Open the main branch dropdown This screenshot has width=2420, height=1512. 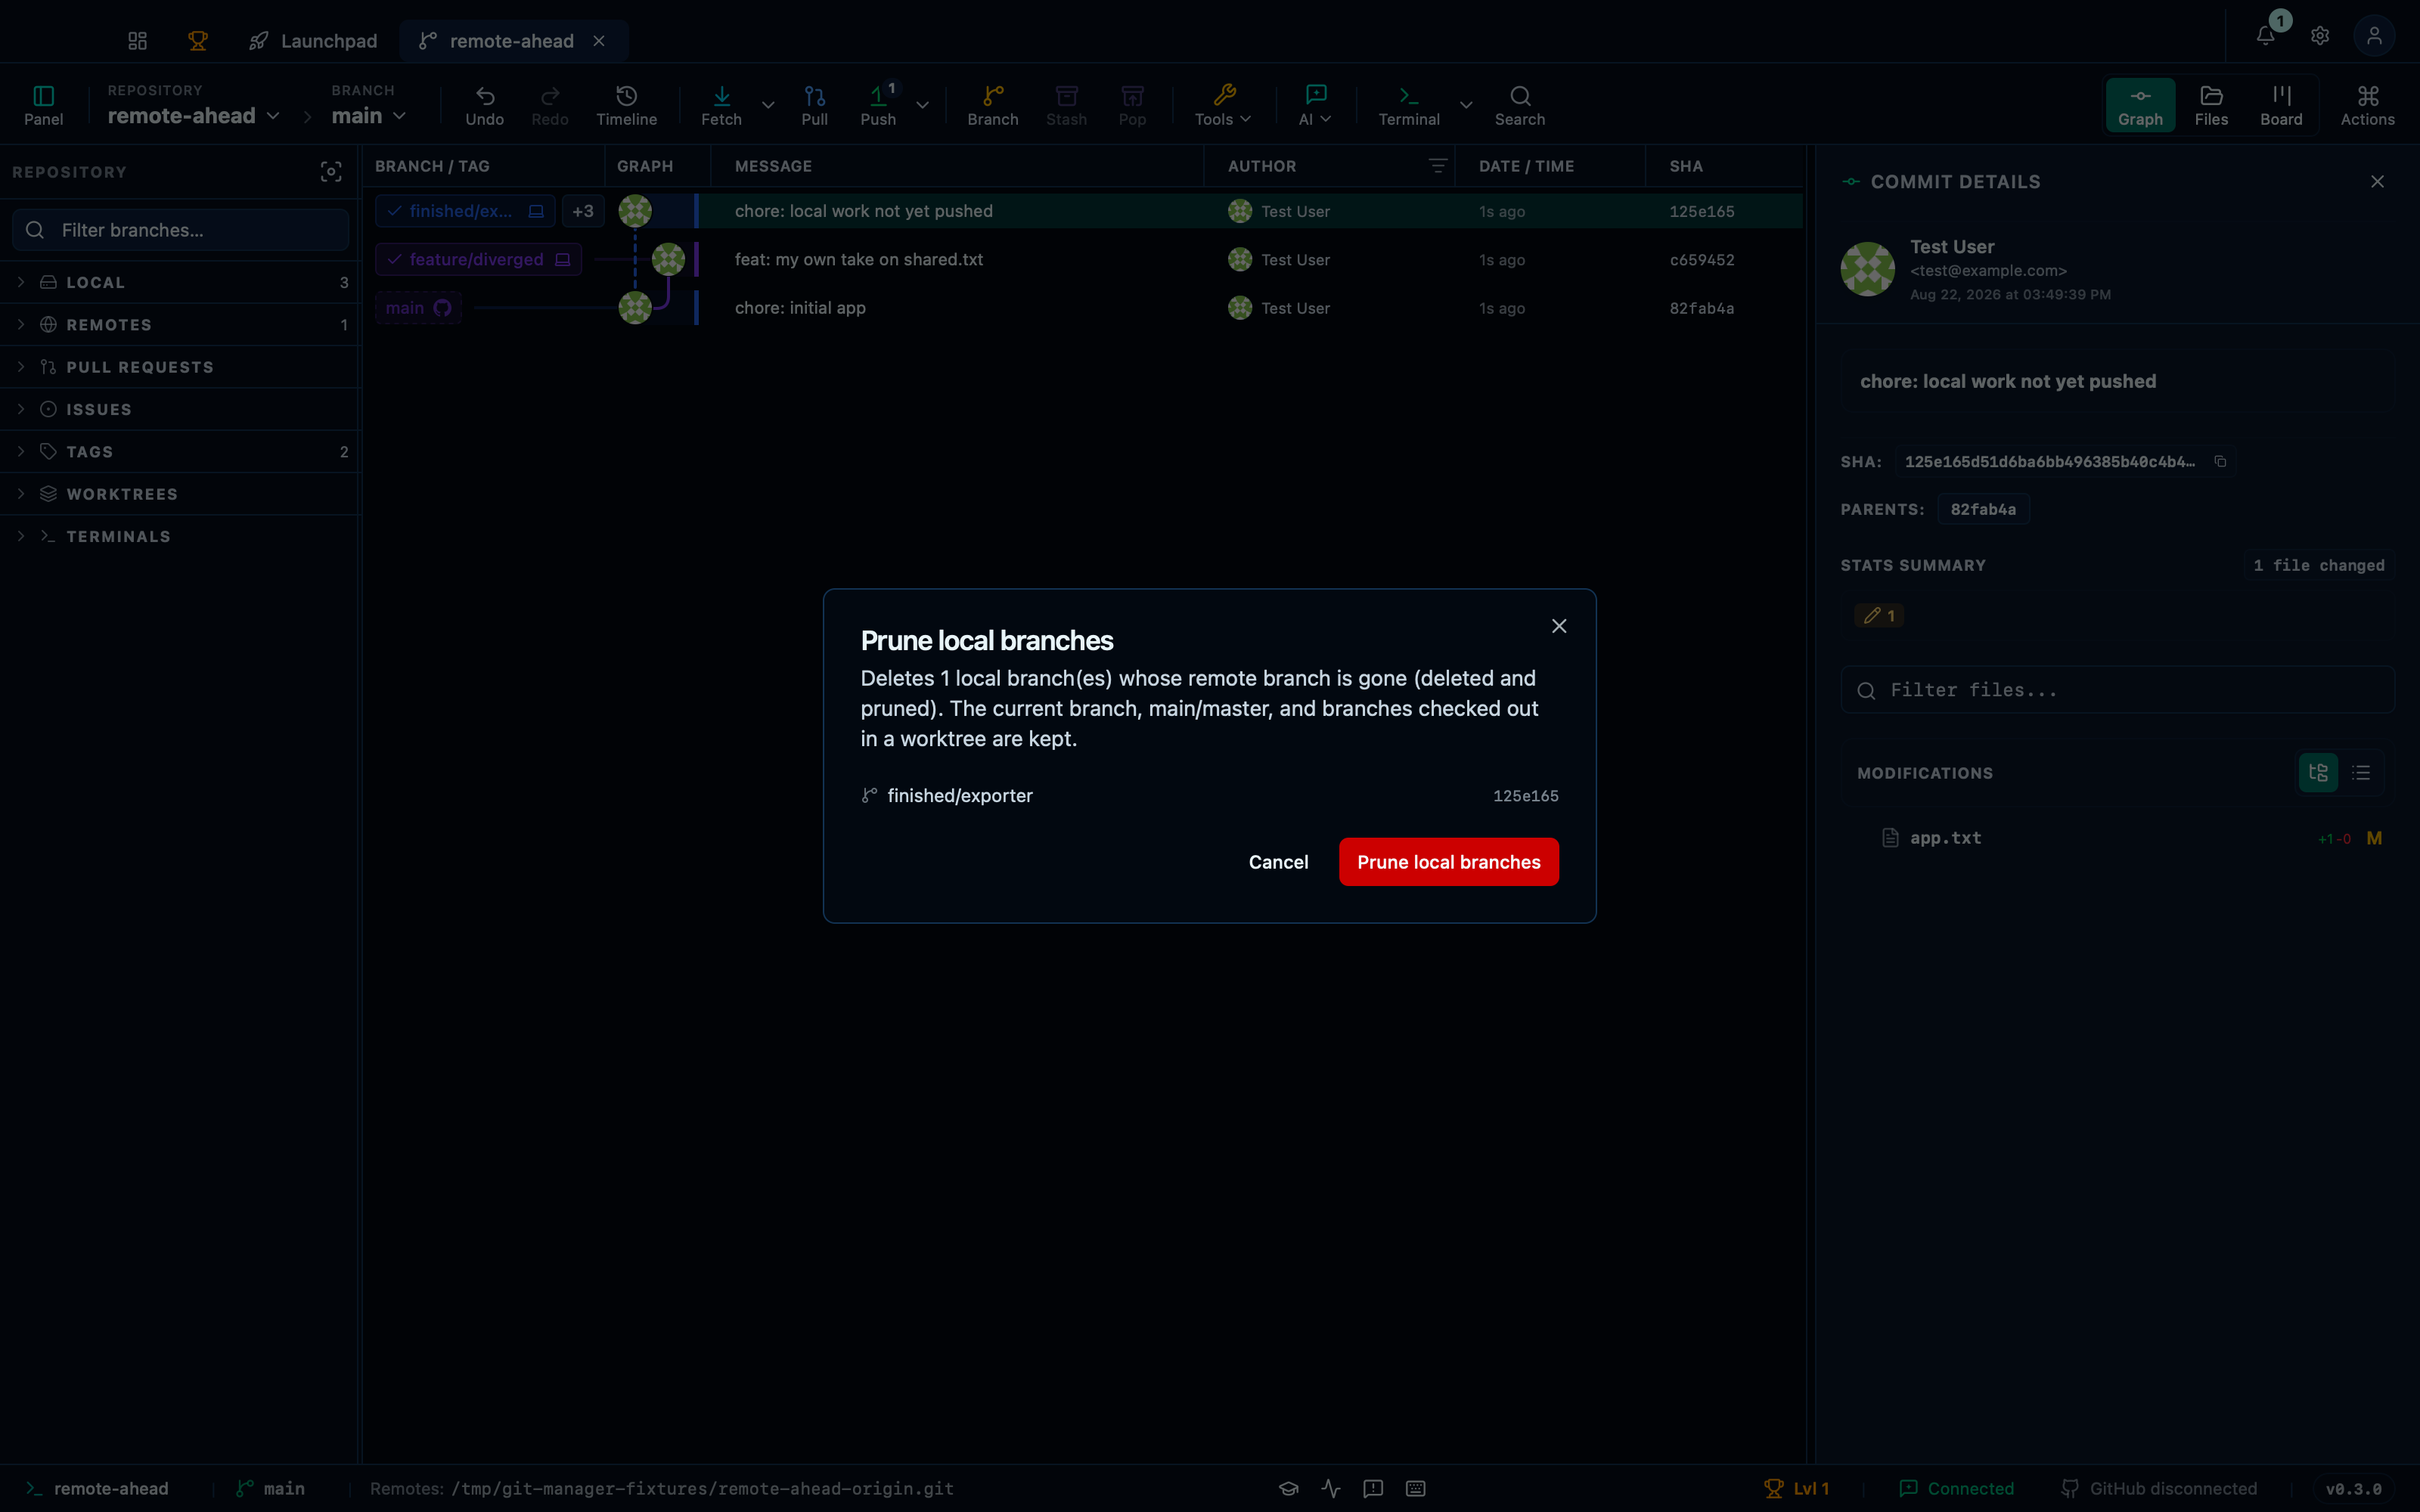368,116
